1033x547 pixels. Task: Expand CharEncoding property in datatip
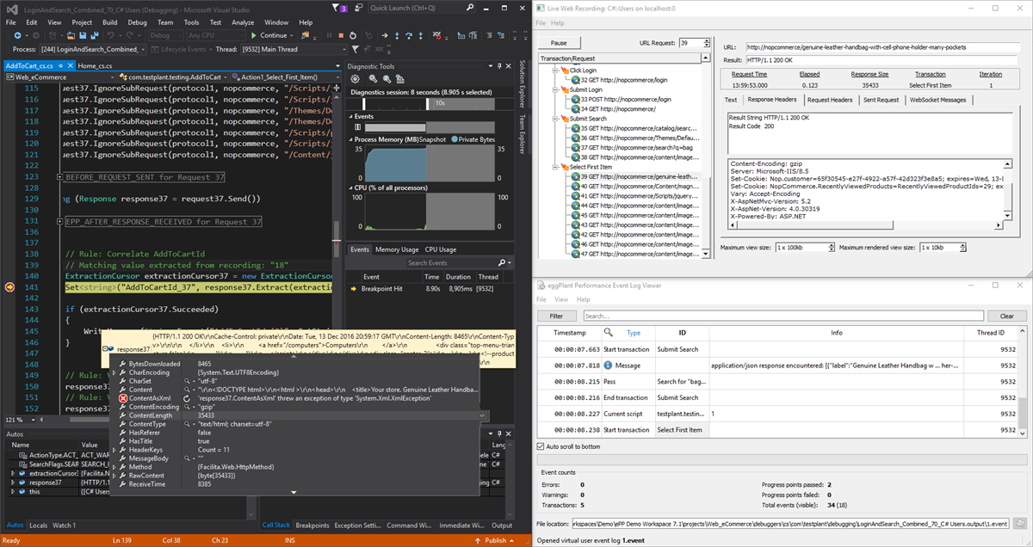(x=114, y=372)
